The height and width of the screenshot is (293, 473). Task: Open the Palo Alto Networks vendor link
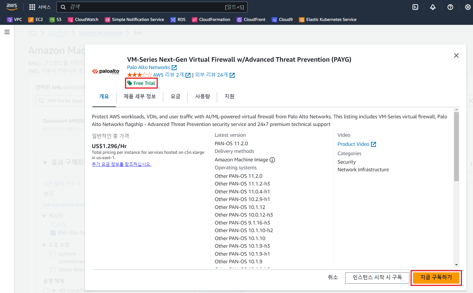[x=152, y=67]
